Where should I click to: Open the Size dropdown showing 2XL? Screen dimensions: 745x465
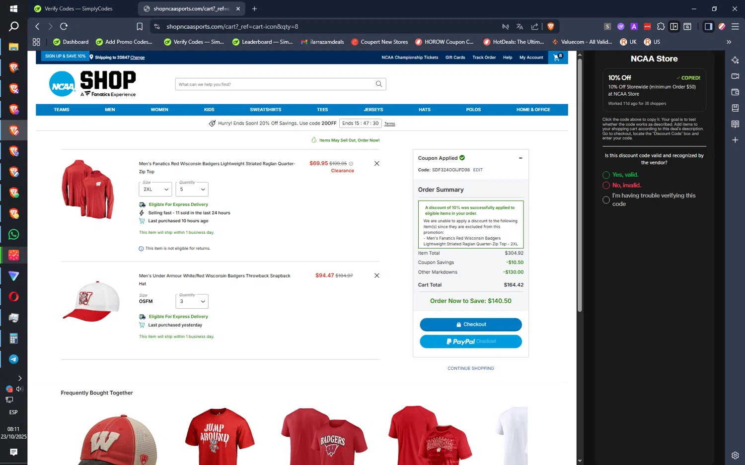pos(155,189)
